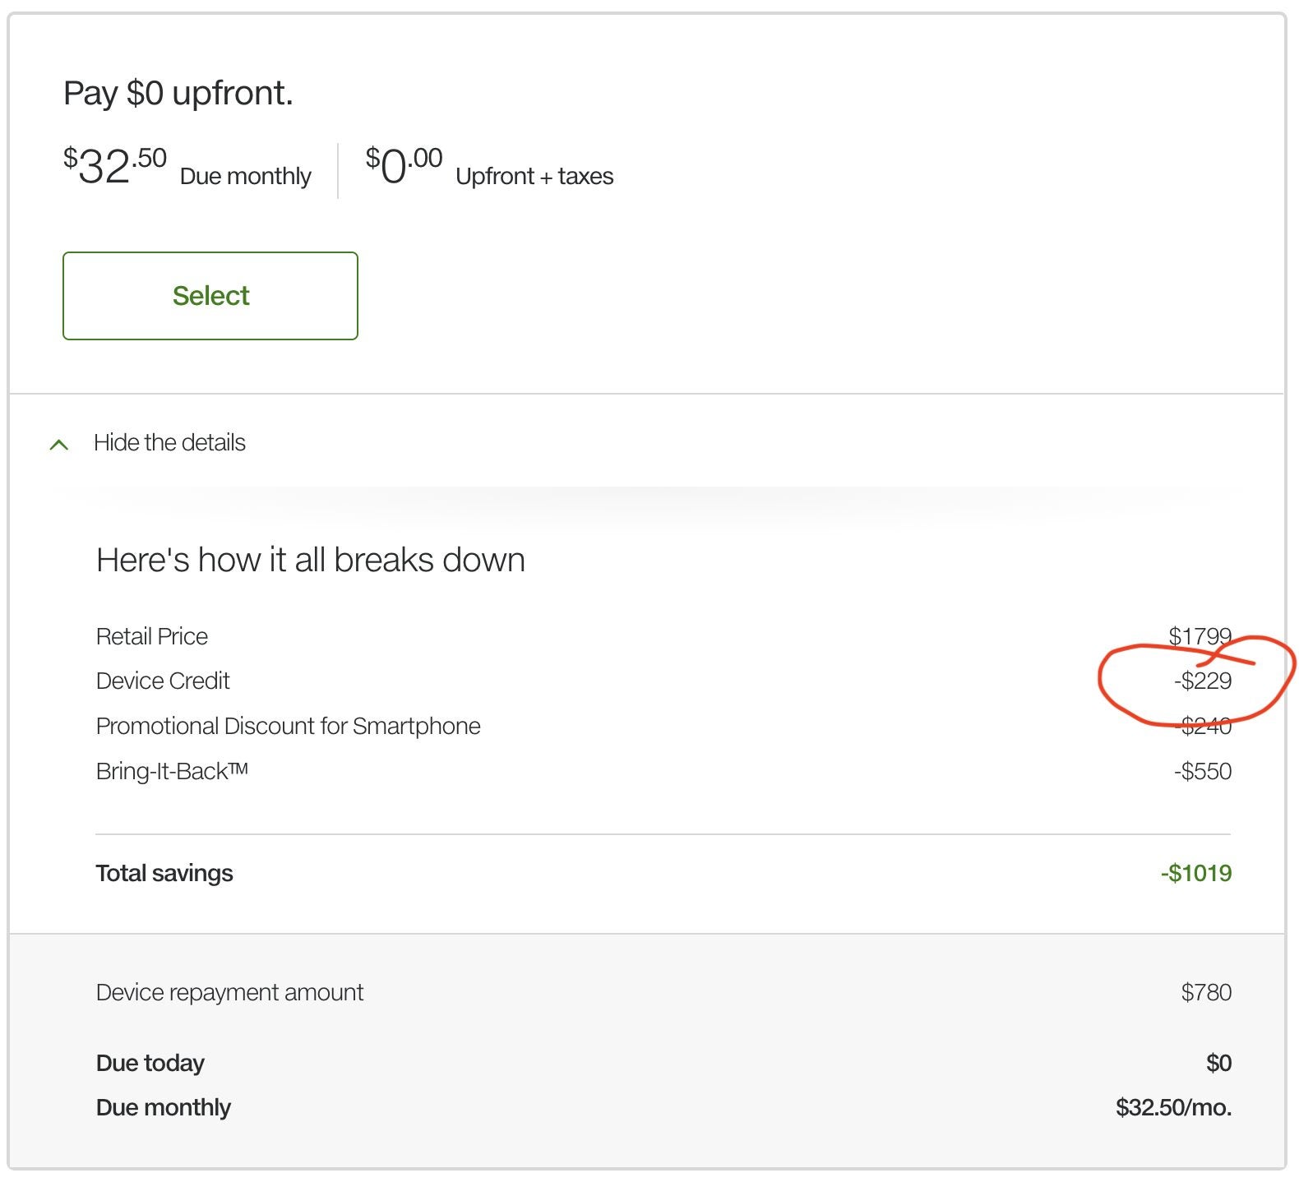Click the 'Upfront + taxes' label
The height and width of the screenshot is (1182, 1299).
point(534,176)
